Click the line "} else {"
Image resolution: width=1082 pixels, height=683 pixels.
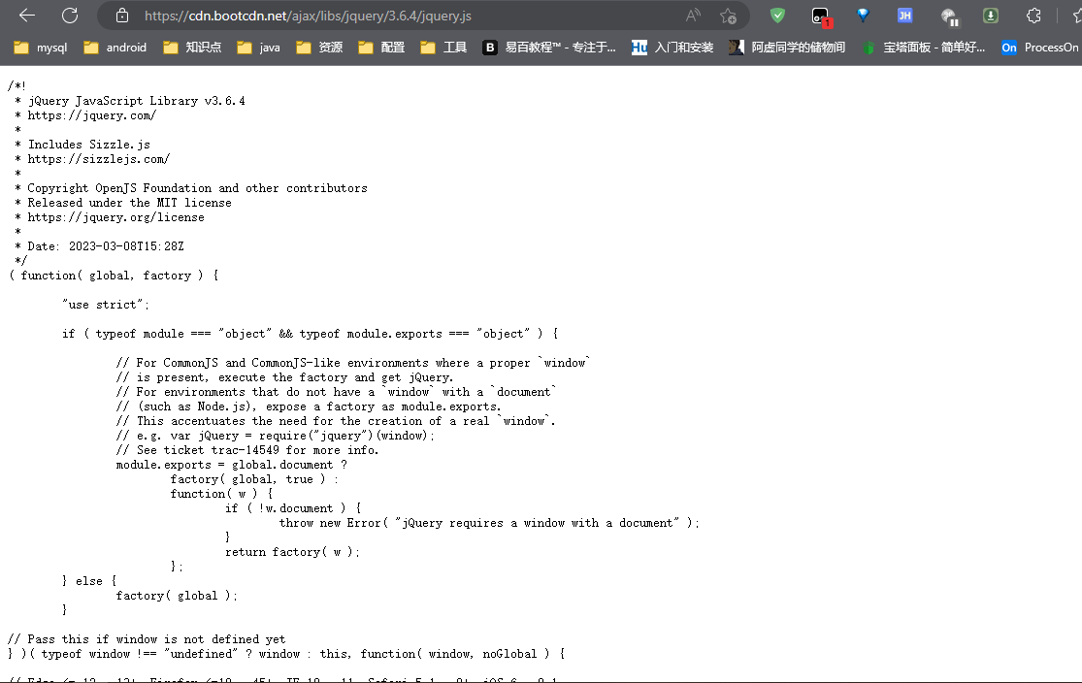click(x=89, y=580)
